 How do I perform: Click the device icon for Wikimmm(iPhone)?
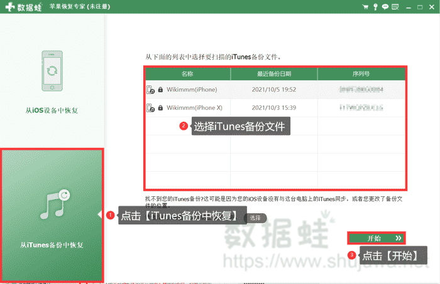pos(151,90)
